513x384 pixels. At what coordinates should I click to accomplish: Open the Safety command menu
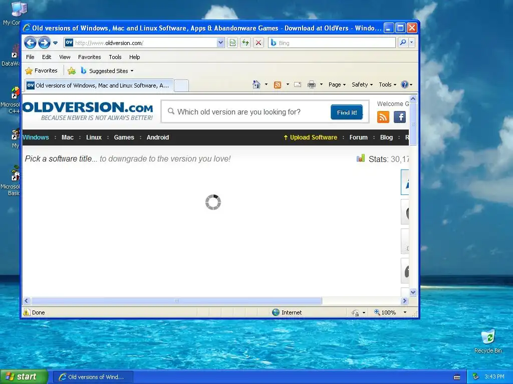tap(362, 84)
